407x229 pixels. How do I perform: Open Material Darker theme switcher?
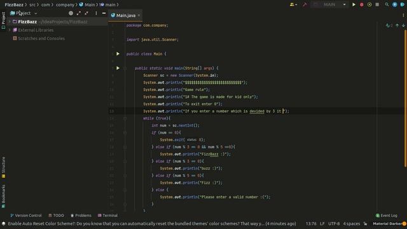coord(387,223)
